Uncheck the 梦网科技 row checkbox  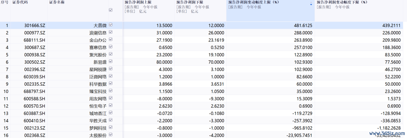pyautogui.click(x=110, y=127)
